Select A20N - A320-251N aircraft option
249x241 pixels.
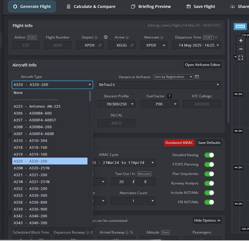pos(50,168)
